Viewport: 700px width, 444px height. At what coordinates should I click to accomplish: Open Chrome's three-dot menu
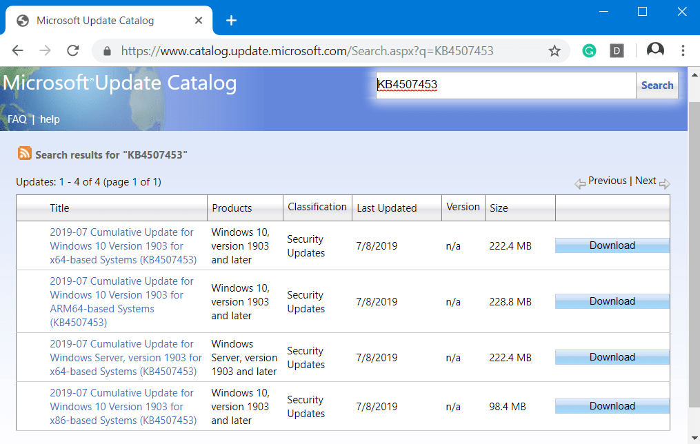click(x=683, y=50)
